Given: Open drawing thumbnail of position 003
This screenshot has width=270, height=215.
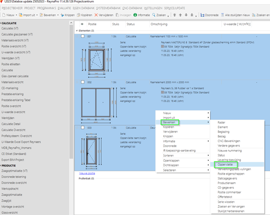Looking at the screenshot, I should click(91, 151).
